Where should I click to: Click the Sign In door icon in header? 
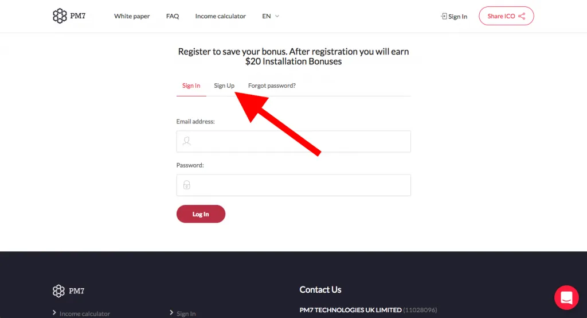[x=444, y=16]
